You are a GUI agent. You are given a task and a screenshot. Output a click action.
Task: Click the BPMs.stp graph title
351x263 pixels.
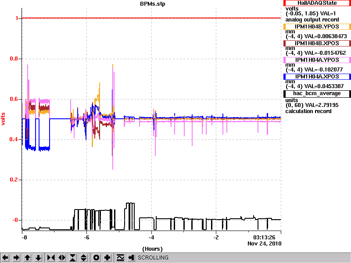click(x=152, y=4)
